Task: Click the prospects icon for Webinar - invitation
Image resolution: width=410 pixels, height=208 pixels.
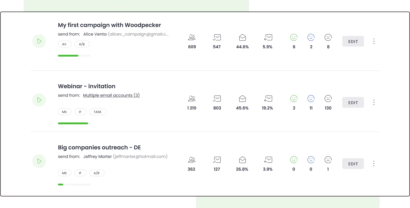Action: [x=192, y=99]
